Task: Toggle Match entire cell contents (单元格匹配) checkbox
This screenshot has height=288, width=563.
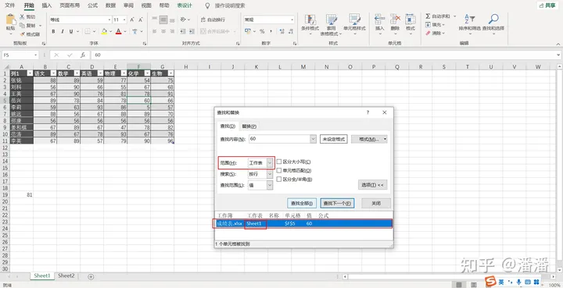Action: point(279,170)
